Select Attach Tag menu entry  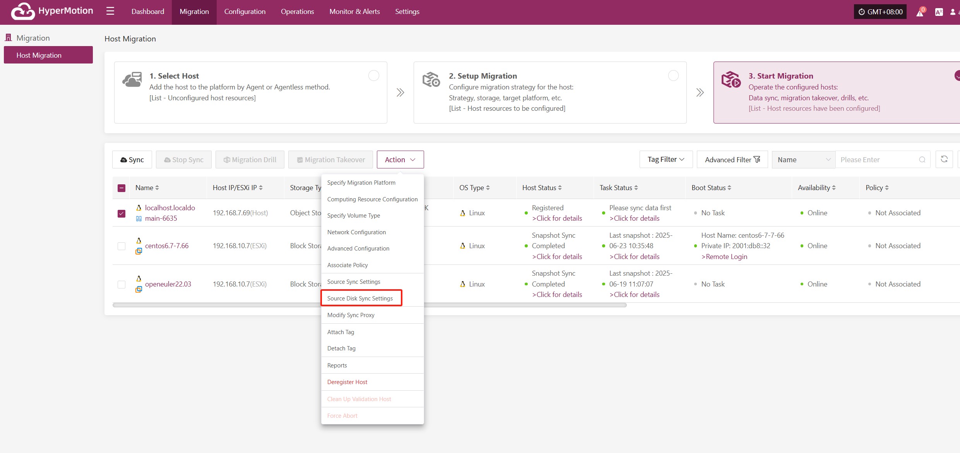pyautogui.click(x=341, y=332)
